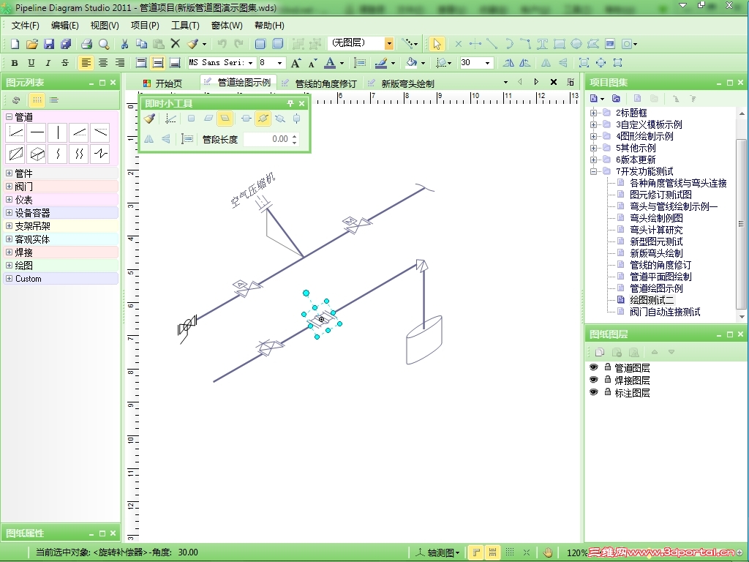Image resolution: width=749 pixels, height=562 pixels.
Task: Open the fill color bucket dropdown
Action: [423, 63]
